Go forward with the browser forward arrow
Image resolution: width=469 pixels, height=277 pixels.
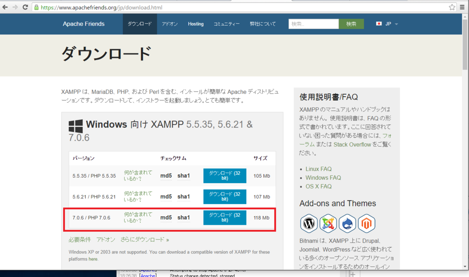pyautogui.click(x=15, y=7)
